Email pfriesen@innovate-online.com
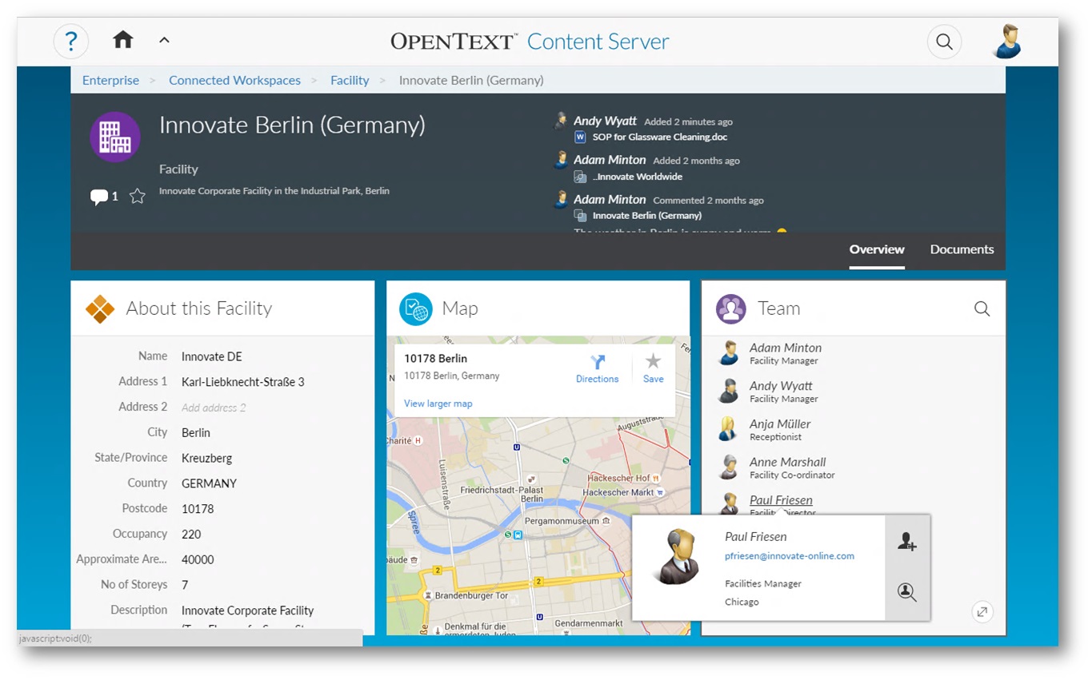The height and width of the screenshot is (680, 1092). (790, 556)
